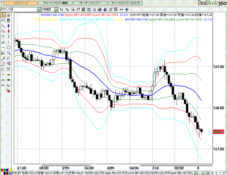Click the 167.42 current price label

tap(218, 132)
